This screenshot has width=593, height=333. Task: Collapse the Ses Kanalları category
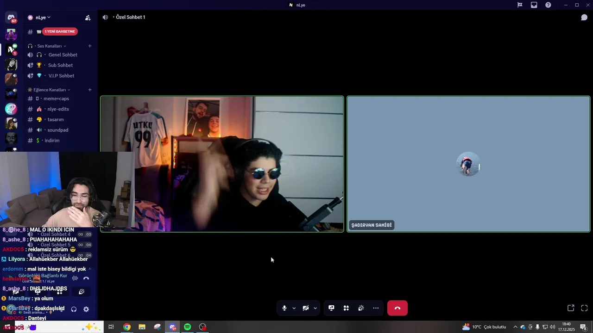[x=49, y=46]
